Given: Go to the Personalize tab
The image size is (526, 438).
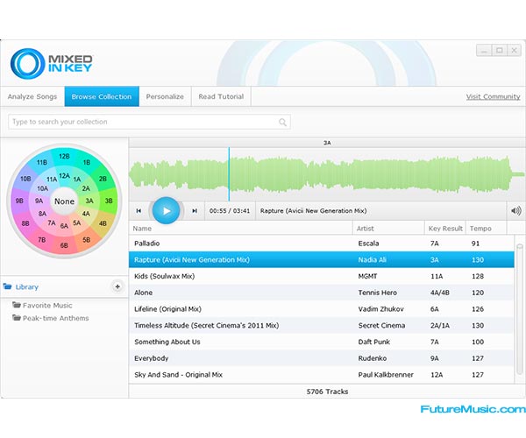Looking at the screenshot, I should click(x=165, y=96).
